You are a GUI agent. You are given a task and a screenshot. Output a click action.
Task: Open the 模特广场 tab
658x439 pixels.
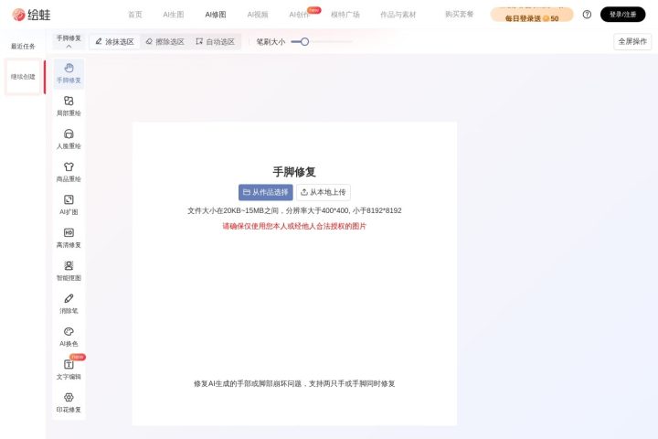tap(345, 15)
